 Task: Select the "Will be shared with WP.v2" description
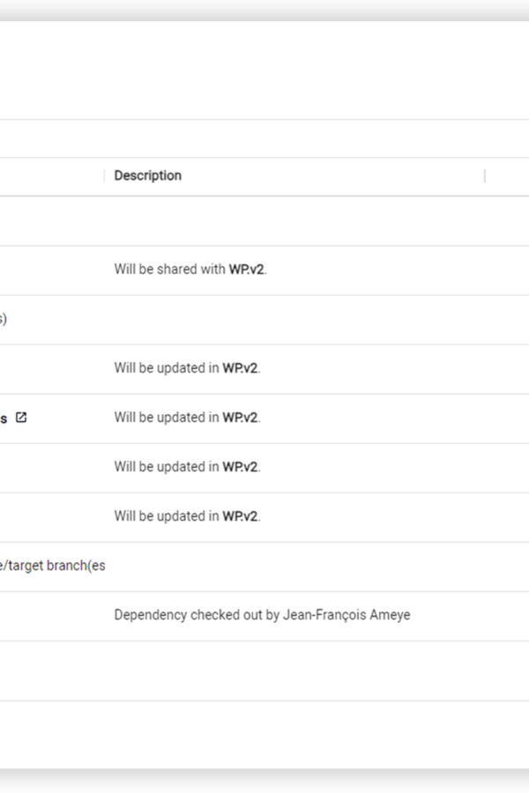point(190,269)
